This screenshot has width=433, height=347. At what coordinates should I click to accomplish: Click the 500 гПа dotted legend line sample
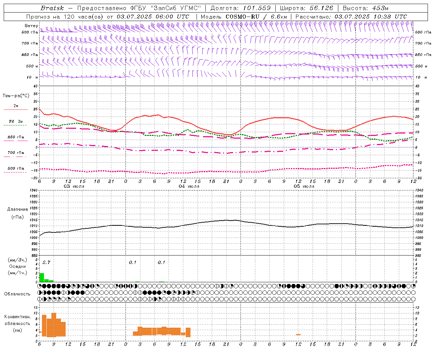pos(15,172)
